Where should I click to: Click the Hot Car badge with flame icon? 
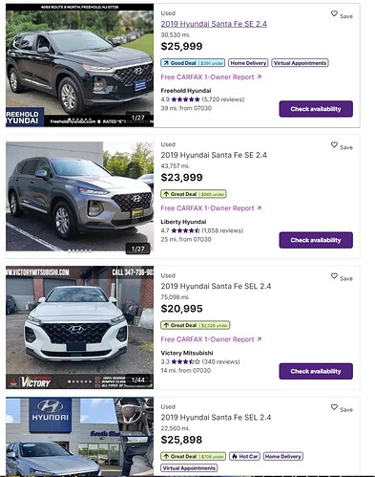point(244,456)
